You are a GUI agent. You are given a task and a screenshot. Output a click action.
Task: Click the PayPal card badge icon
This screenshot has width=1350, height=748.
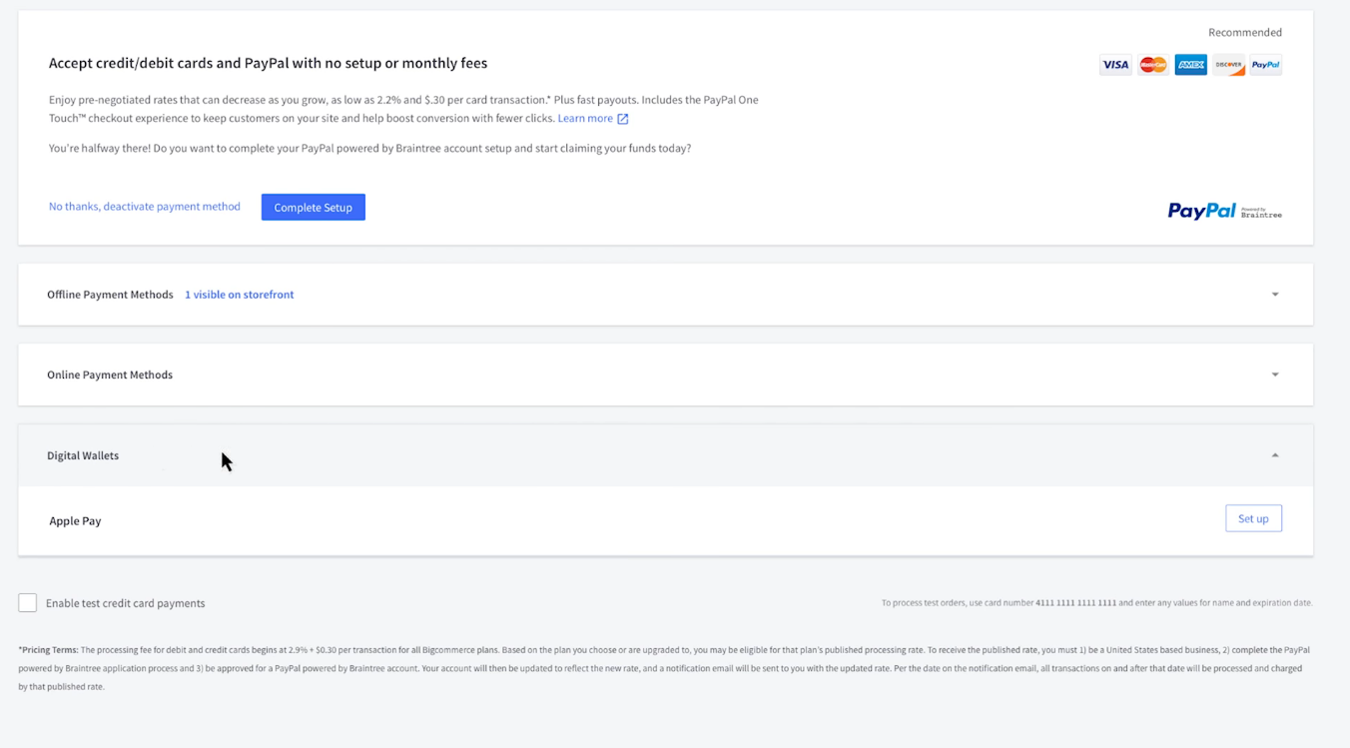click(1265, 65)
